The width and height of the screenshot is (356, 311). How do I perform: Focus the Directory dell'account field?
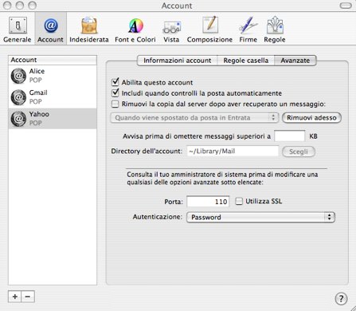coord(233,152)
